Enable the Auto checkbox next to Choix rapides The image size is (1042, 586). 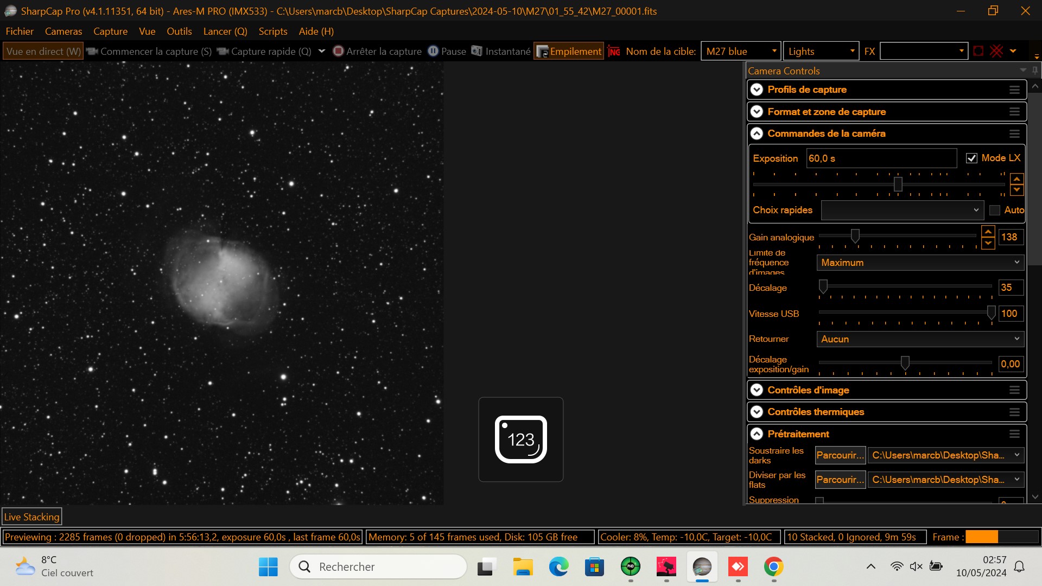tap(994, 210)
